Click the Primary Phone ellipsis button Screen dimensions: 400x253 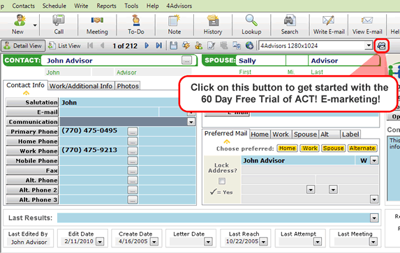coord(133,132)
